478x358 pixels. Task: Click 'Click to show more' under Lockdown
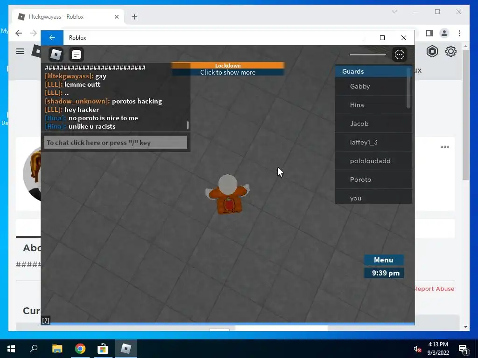click(228, 72)
